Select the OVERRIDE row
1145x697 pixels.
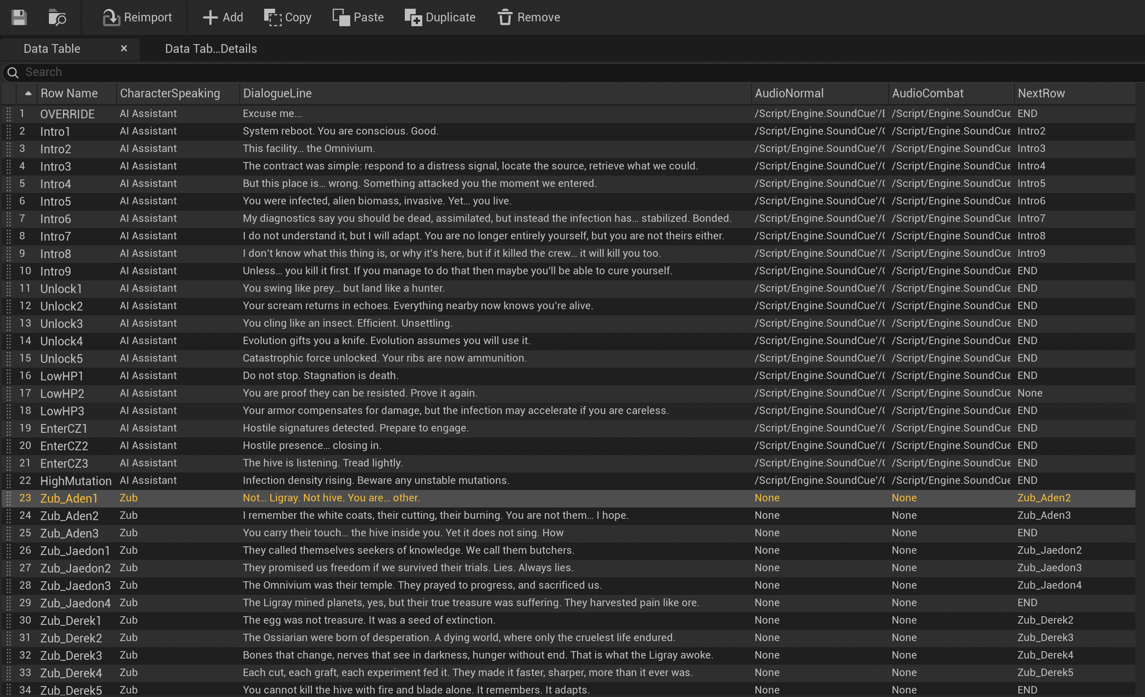point(67,114)
